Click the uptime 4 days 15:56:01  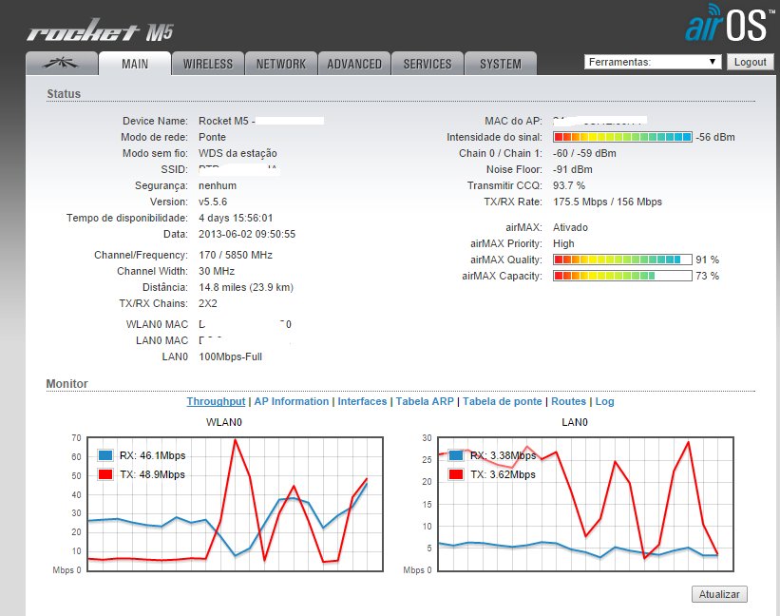236,218
